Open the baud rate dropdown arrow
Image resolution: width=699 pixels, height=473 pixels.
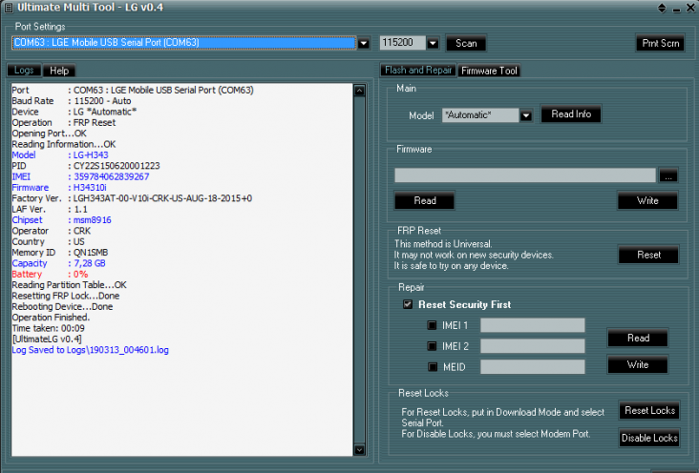coord(433,43)
